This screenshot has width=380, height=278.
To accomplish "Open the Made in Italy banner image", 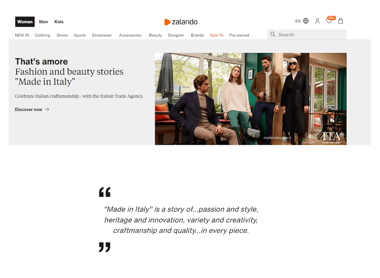I will click(x=250, y=99).
